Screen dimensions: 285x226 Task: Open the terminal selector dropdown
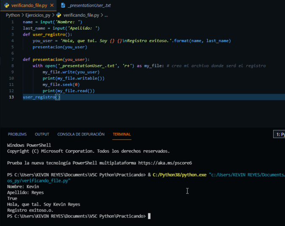click(280, 135)
